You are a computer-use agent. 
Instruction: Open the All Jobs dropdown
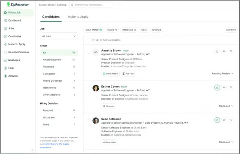pos(59,36)
